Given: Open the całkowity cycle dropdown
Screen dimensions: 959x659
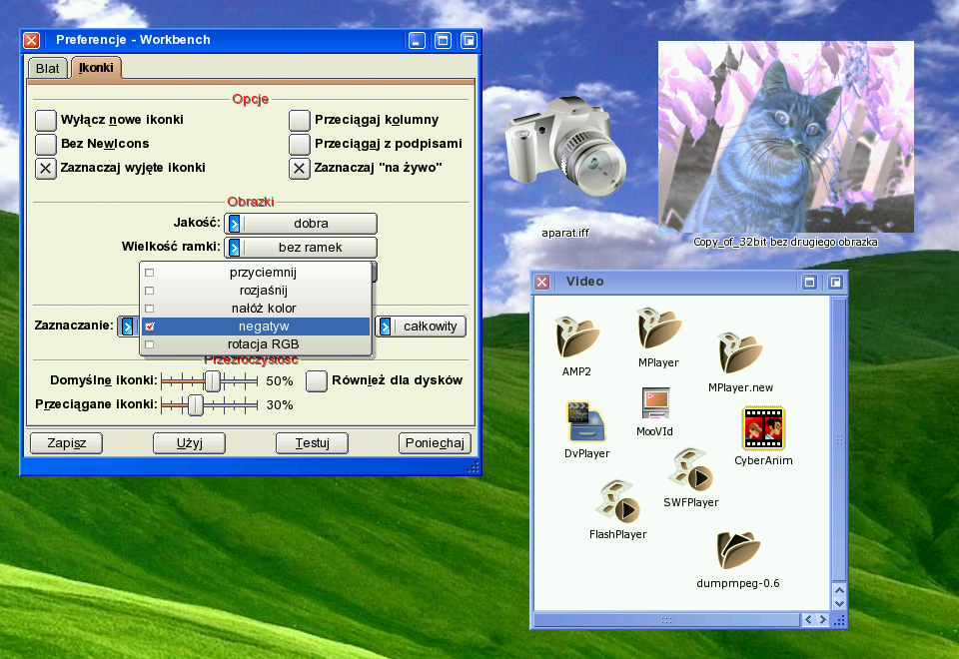Looking at the screenshot, I should pyautogui.click(x=421, y=327).
